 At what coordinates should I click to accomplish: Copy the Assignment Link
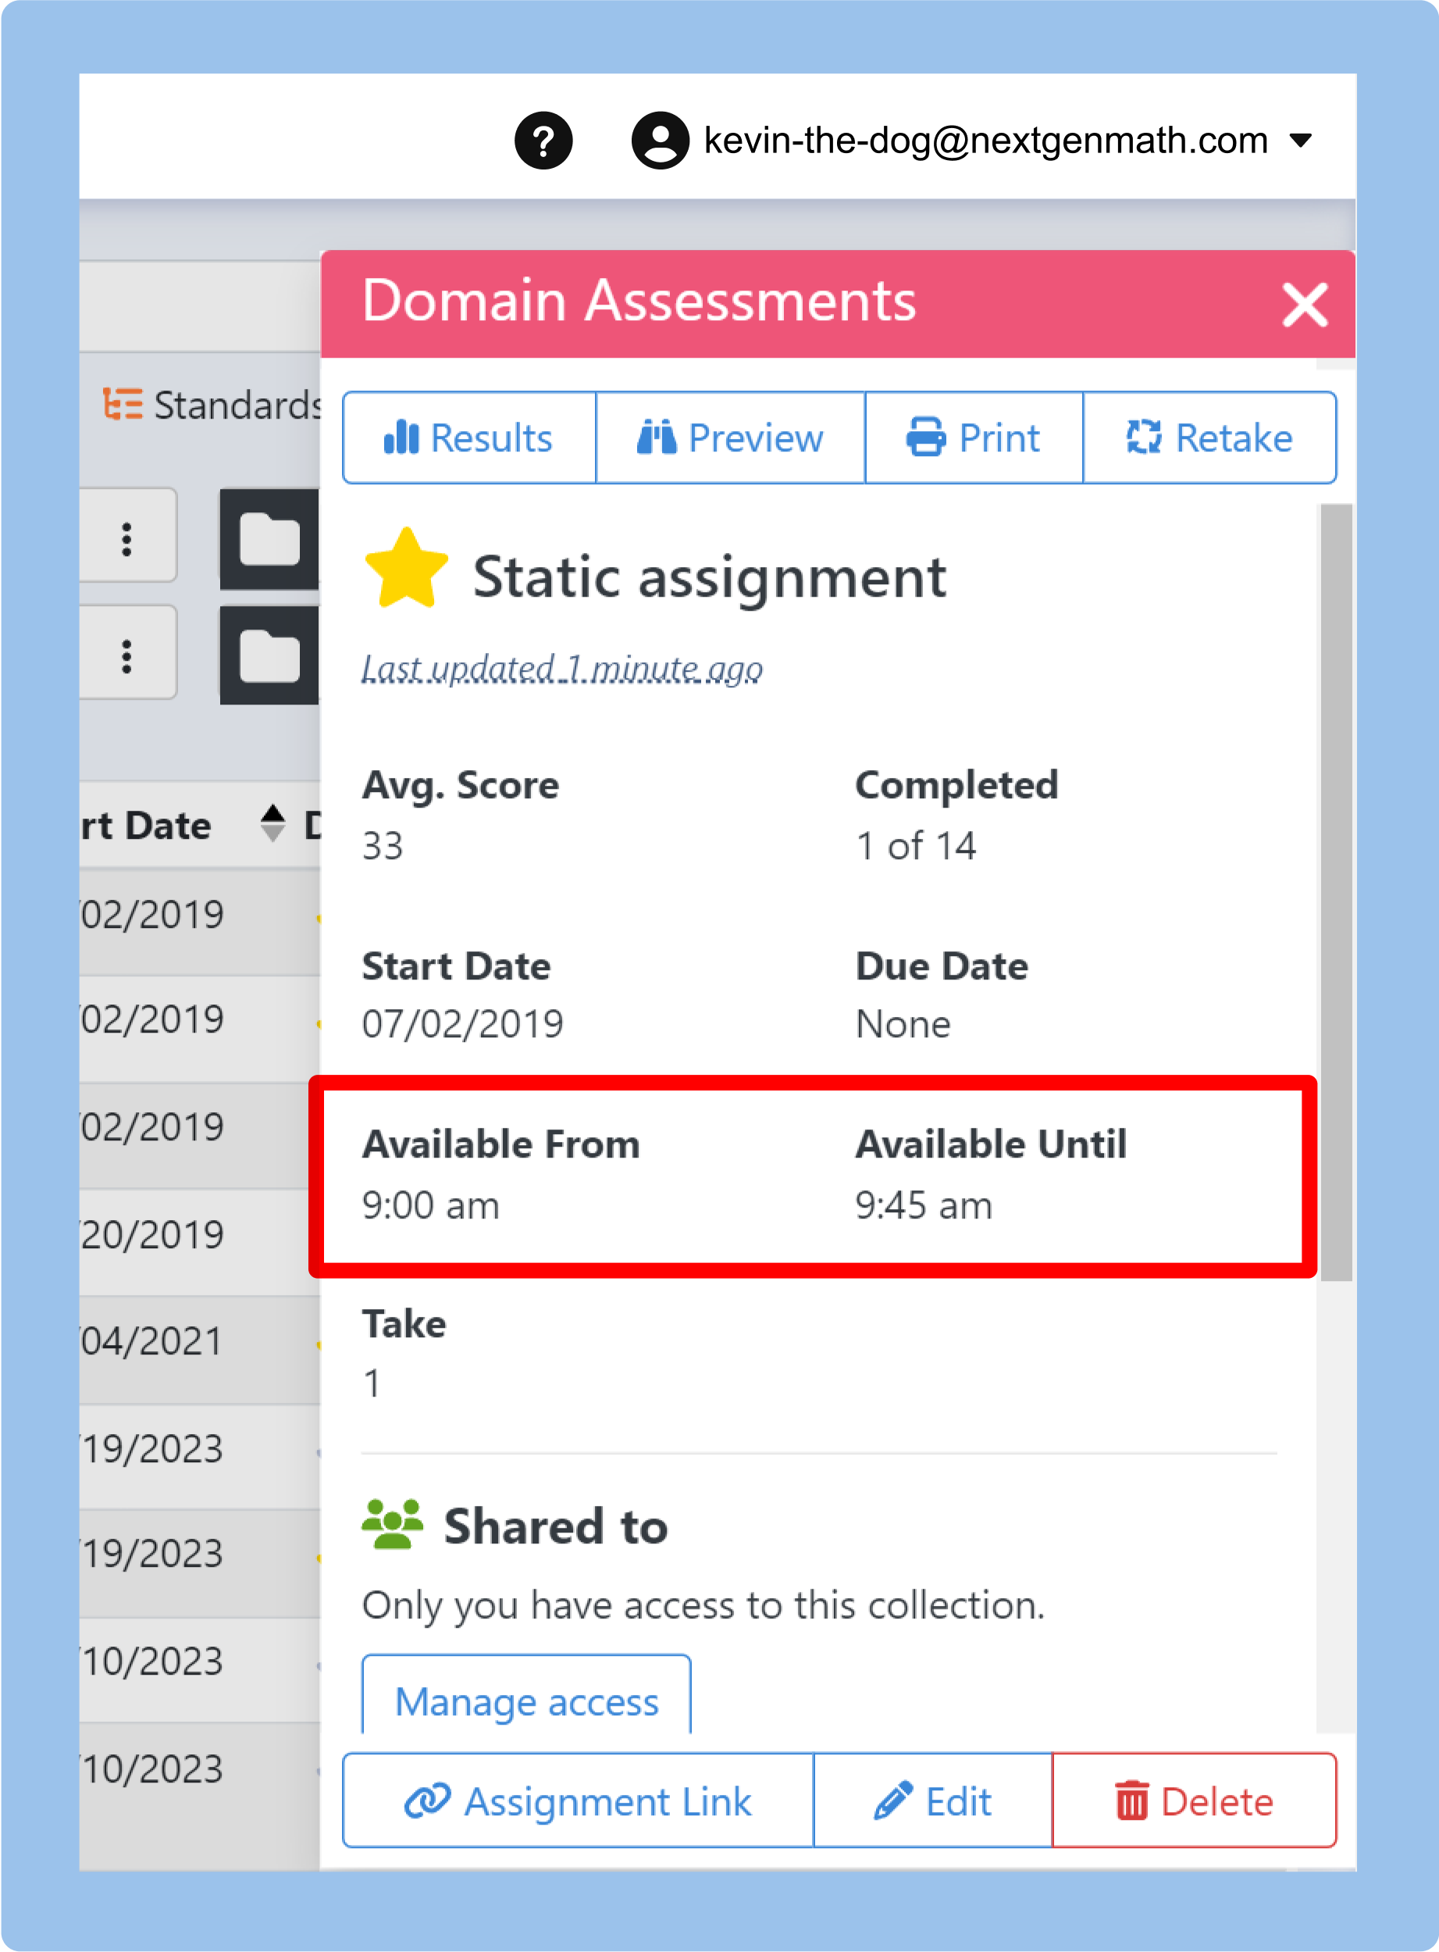click(579, 1800)
